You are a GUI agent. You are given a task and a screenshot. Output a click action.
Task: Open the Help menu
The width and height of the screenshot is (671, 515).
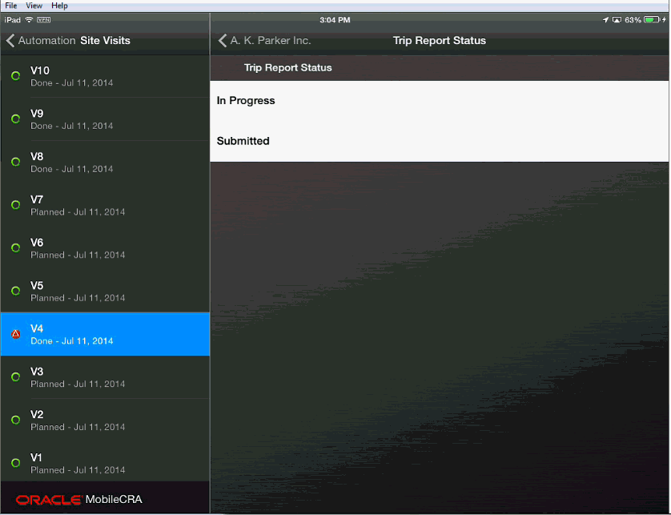59,6
